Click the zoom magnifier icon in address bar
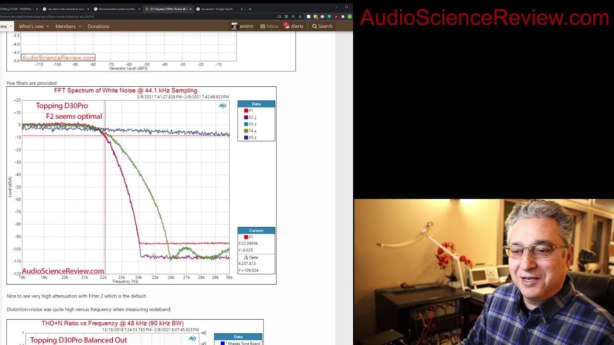This screenshot has height=345, width=614. [x=293, y=17]
